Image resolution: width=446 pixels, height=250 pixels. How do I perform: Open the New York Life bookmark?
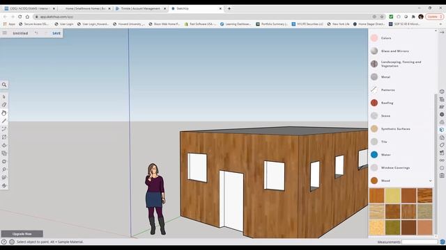(338, 24)
